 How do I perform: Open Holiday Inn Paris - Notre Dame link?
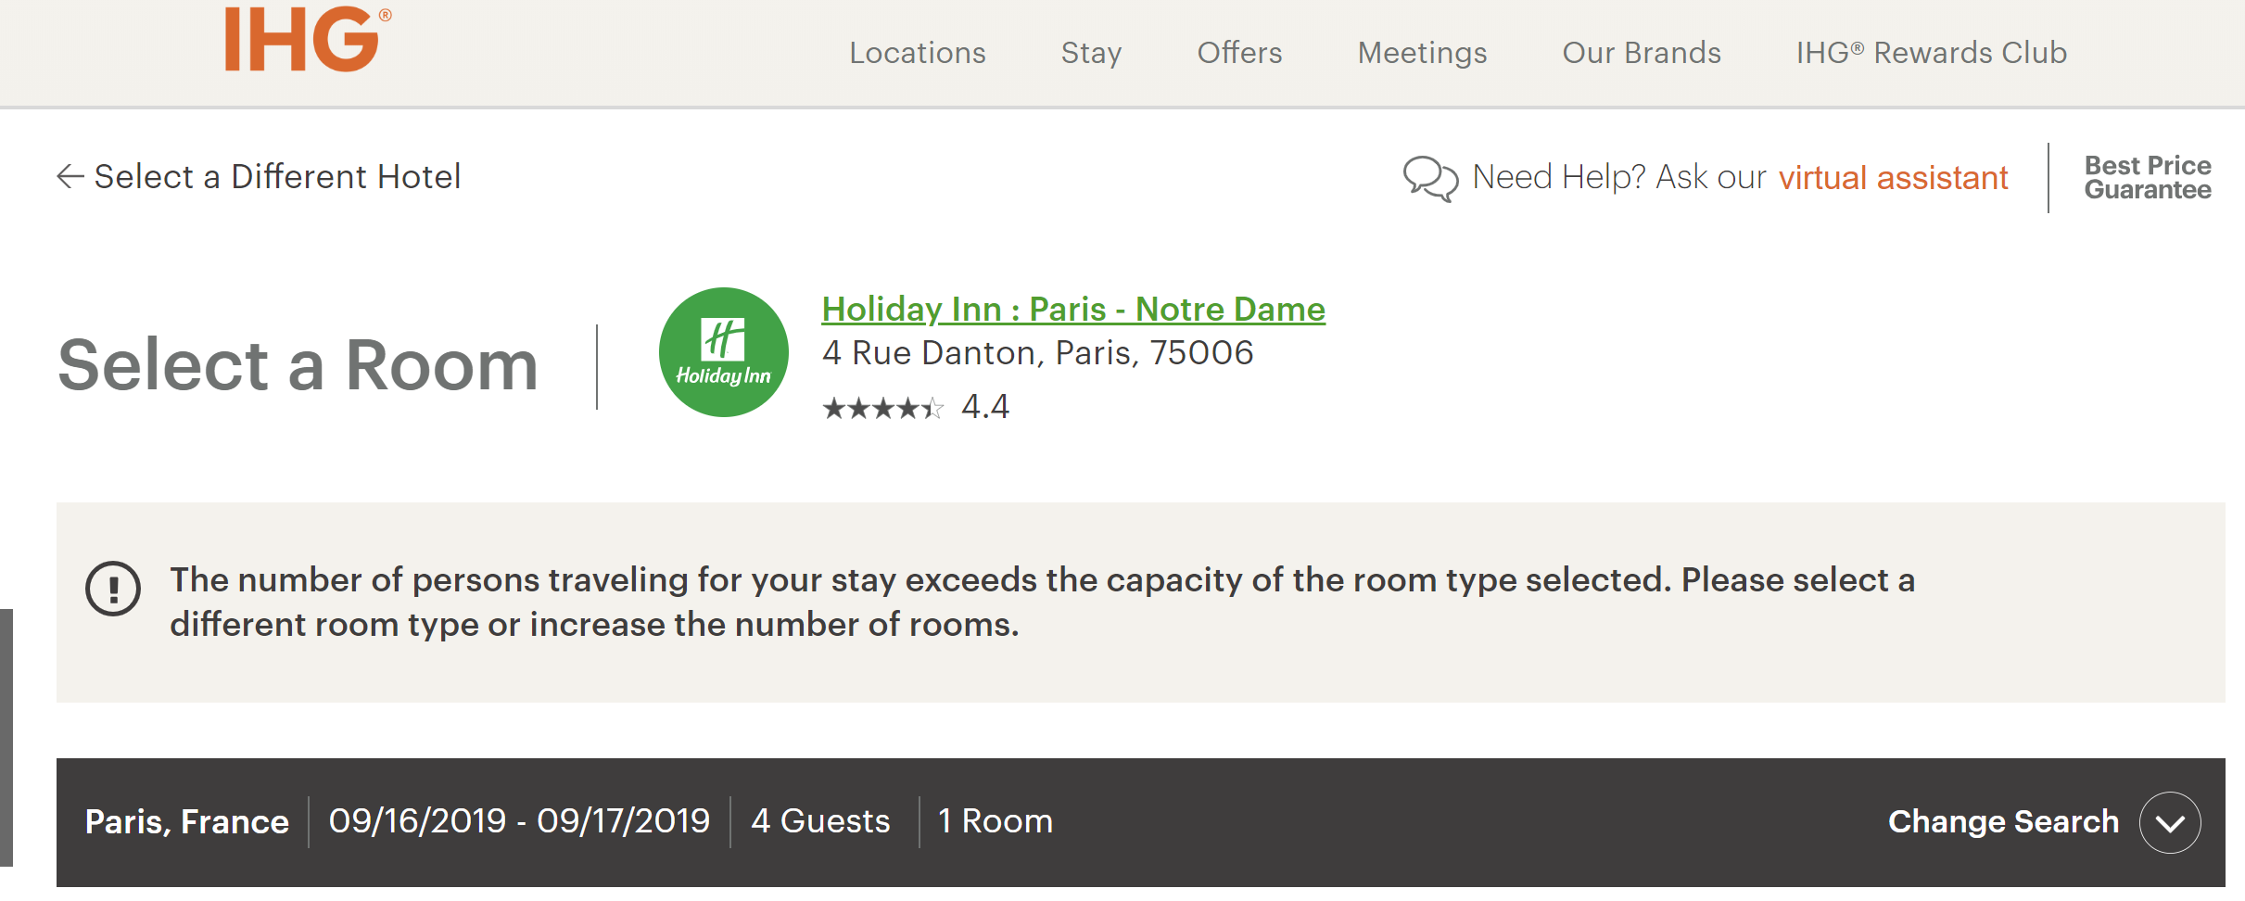[x=1072, y=309]
